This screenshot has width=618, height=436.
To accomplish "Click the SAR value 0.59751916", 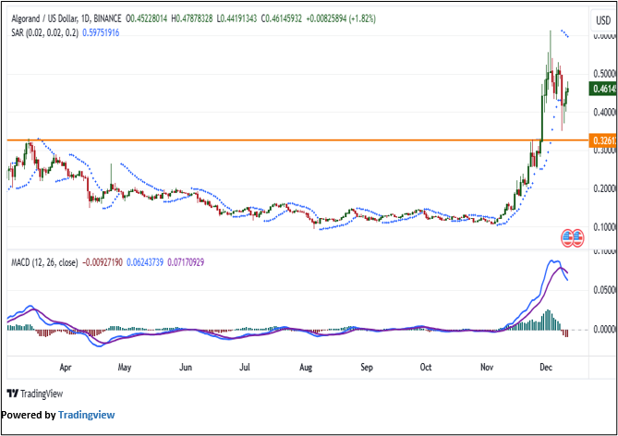I will click(x=101, y=32).
